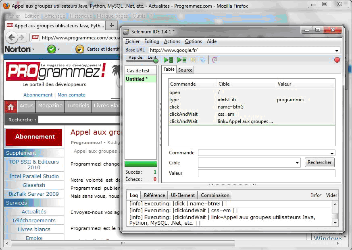Click the Norton identity safe padlock icon
This screenshot has height=250, width=352.
(x=80, y=49)
